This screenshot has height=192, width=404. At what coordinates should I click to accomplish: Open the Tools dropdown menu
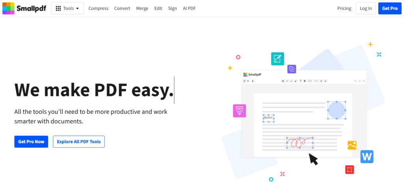[x=67, y=8]
